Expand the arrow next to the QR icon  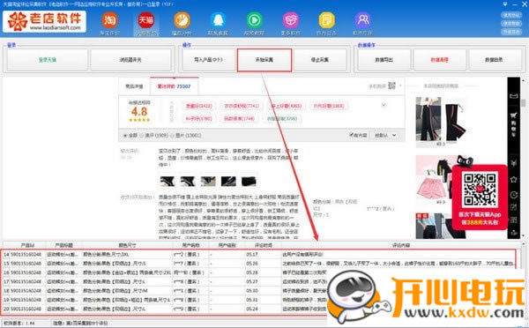click(400, 86)
